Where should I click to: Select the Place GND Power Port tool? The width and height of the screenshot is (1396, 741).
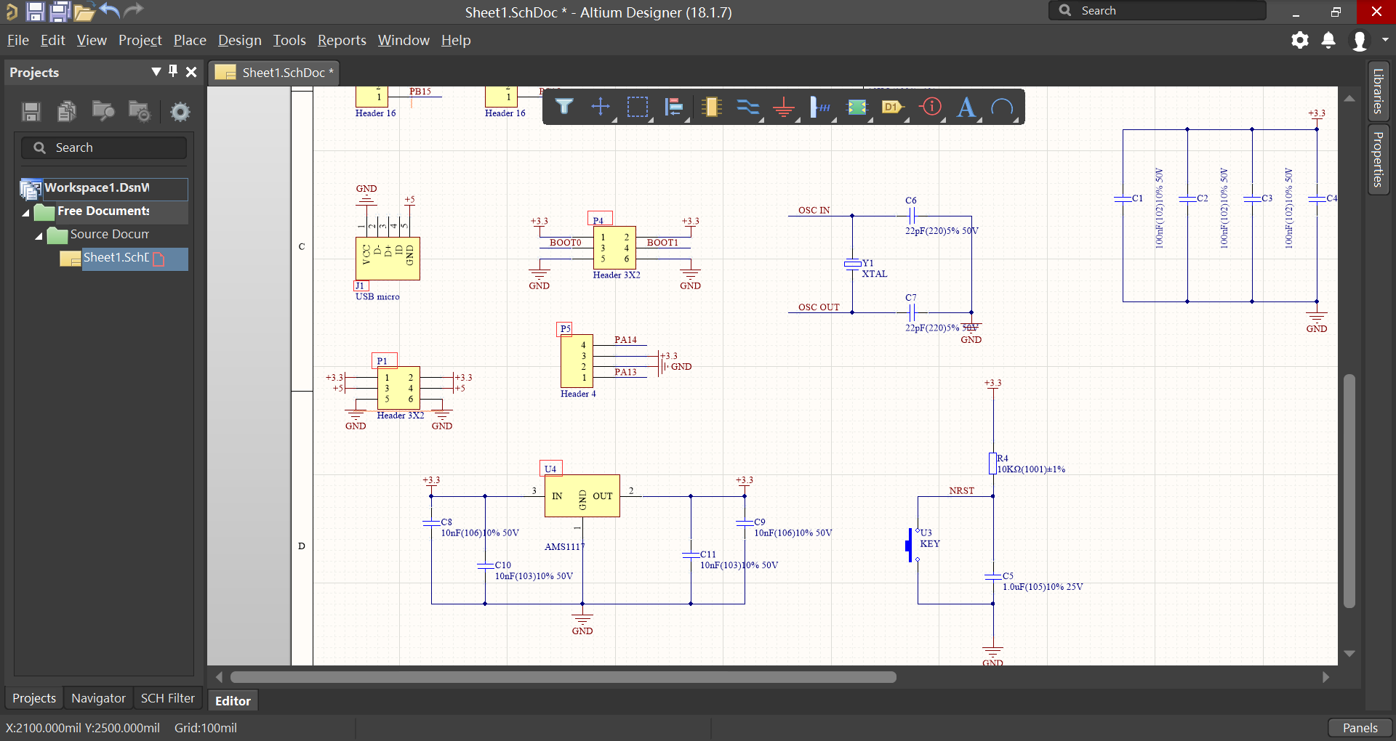coord(785,107)
